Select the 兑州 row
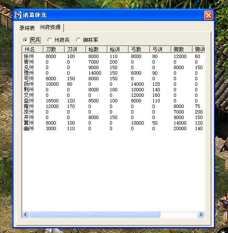This screenshot has width=228, height=233. (113, 67)
